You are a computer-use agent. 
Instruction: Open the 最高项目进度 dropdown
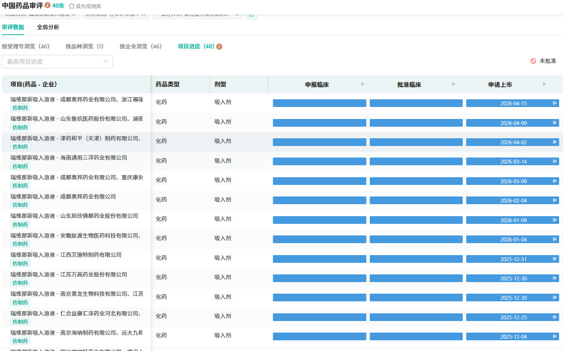(57, 62)
